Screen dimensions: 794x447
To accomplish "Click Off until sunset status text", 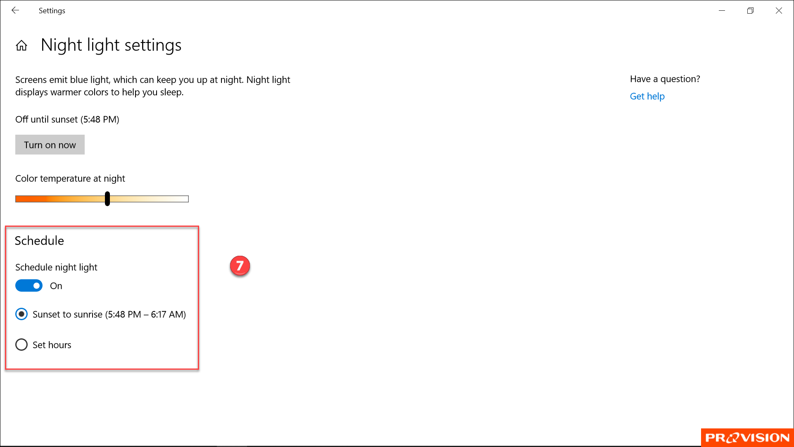I will point(67,119).
